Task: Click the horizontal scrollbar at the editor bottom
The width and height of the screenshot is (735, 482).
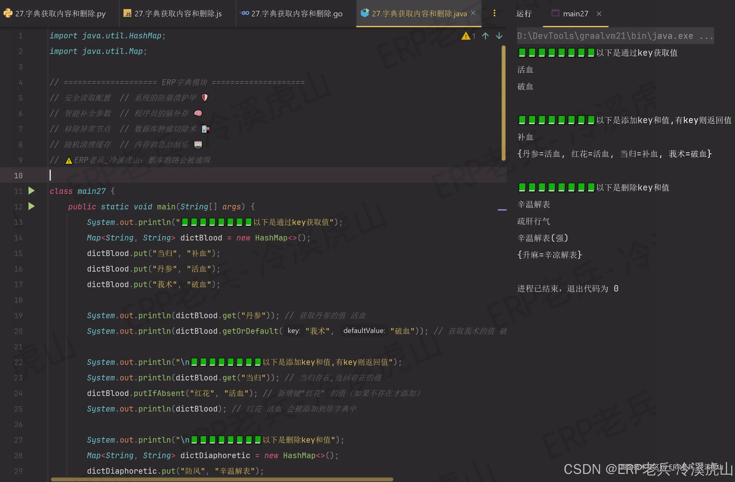Action: (x=222, y=479)
